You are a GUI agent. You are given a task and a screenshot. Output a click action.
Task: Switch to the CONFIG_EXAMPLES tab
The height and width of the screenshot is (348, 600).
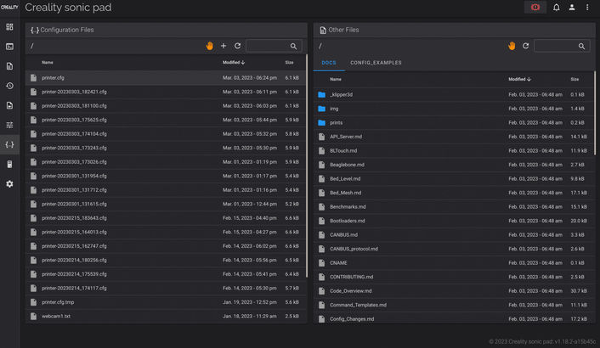(x=376, y=63)
